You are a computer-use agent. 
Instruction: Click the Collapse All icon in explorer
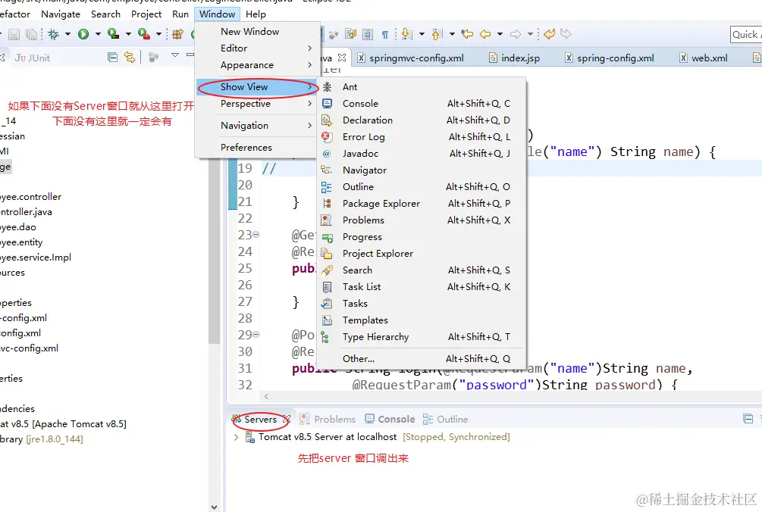113,58
